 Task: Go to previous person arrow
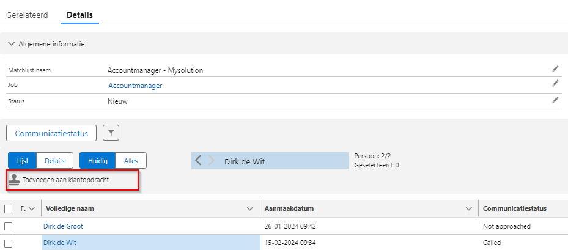point(198,161)
